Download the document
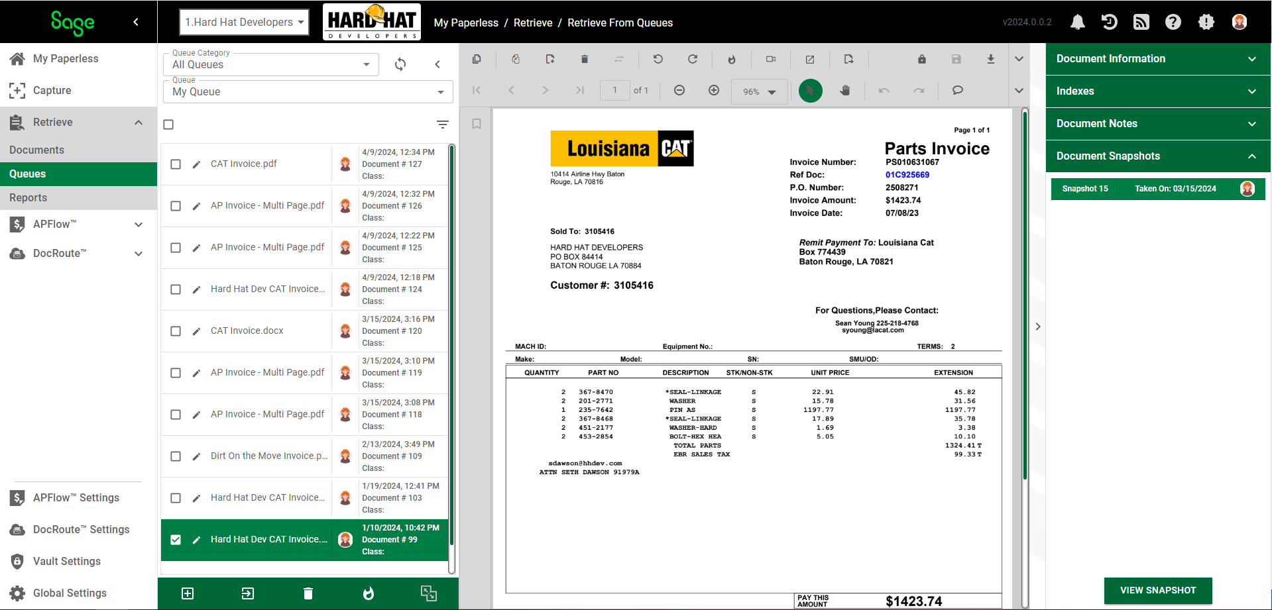 [x=991, y=59]
